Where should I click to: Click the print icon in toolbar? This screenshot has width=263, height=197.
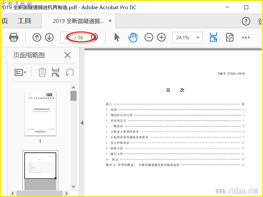click(14, 37)
